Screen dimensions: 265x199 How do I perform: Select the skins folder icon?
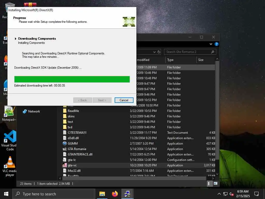pos(64,116)
